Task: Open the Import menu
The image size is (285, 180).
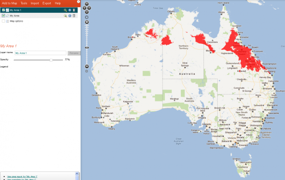Action: click(x=35, y=3)
